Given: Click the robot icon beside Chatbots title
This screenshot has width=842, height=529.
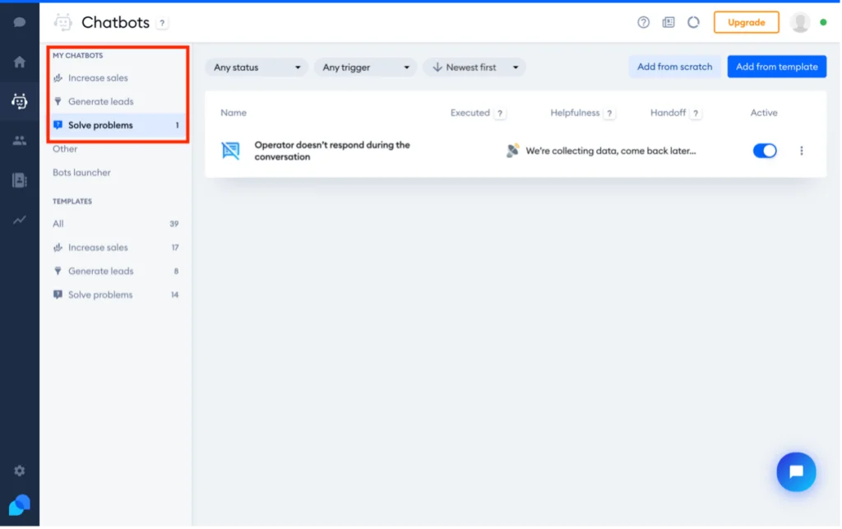Looking at the screenshot, I should tap(62, 22).
